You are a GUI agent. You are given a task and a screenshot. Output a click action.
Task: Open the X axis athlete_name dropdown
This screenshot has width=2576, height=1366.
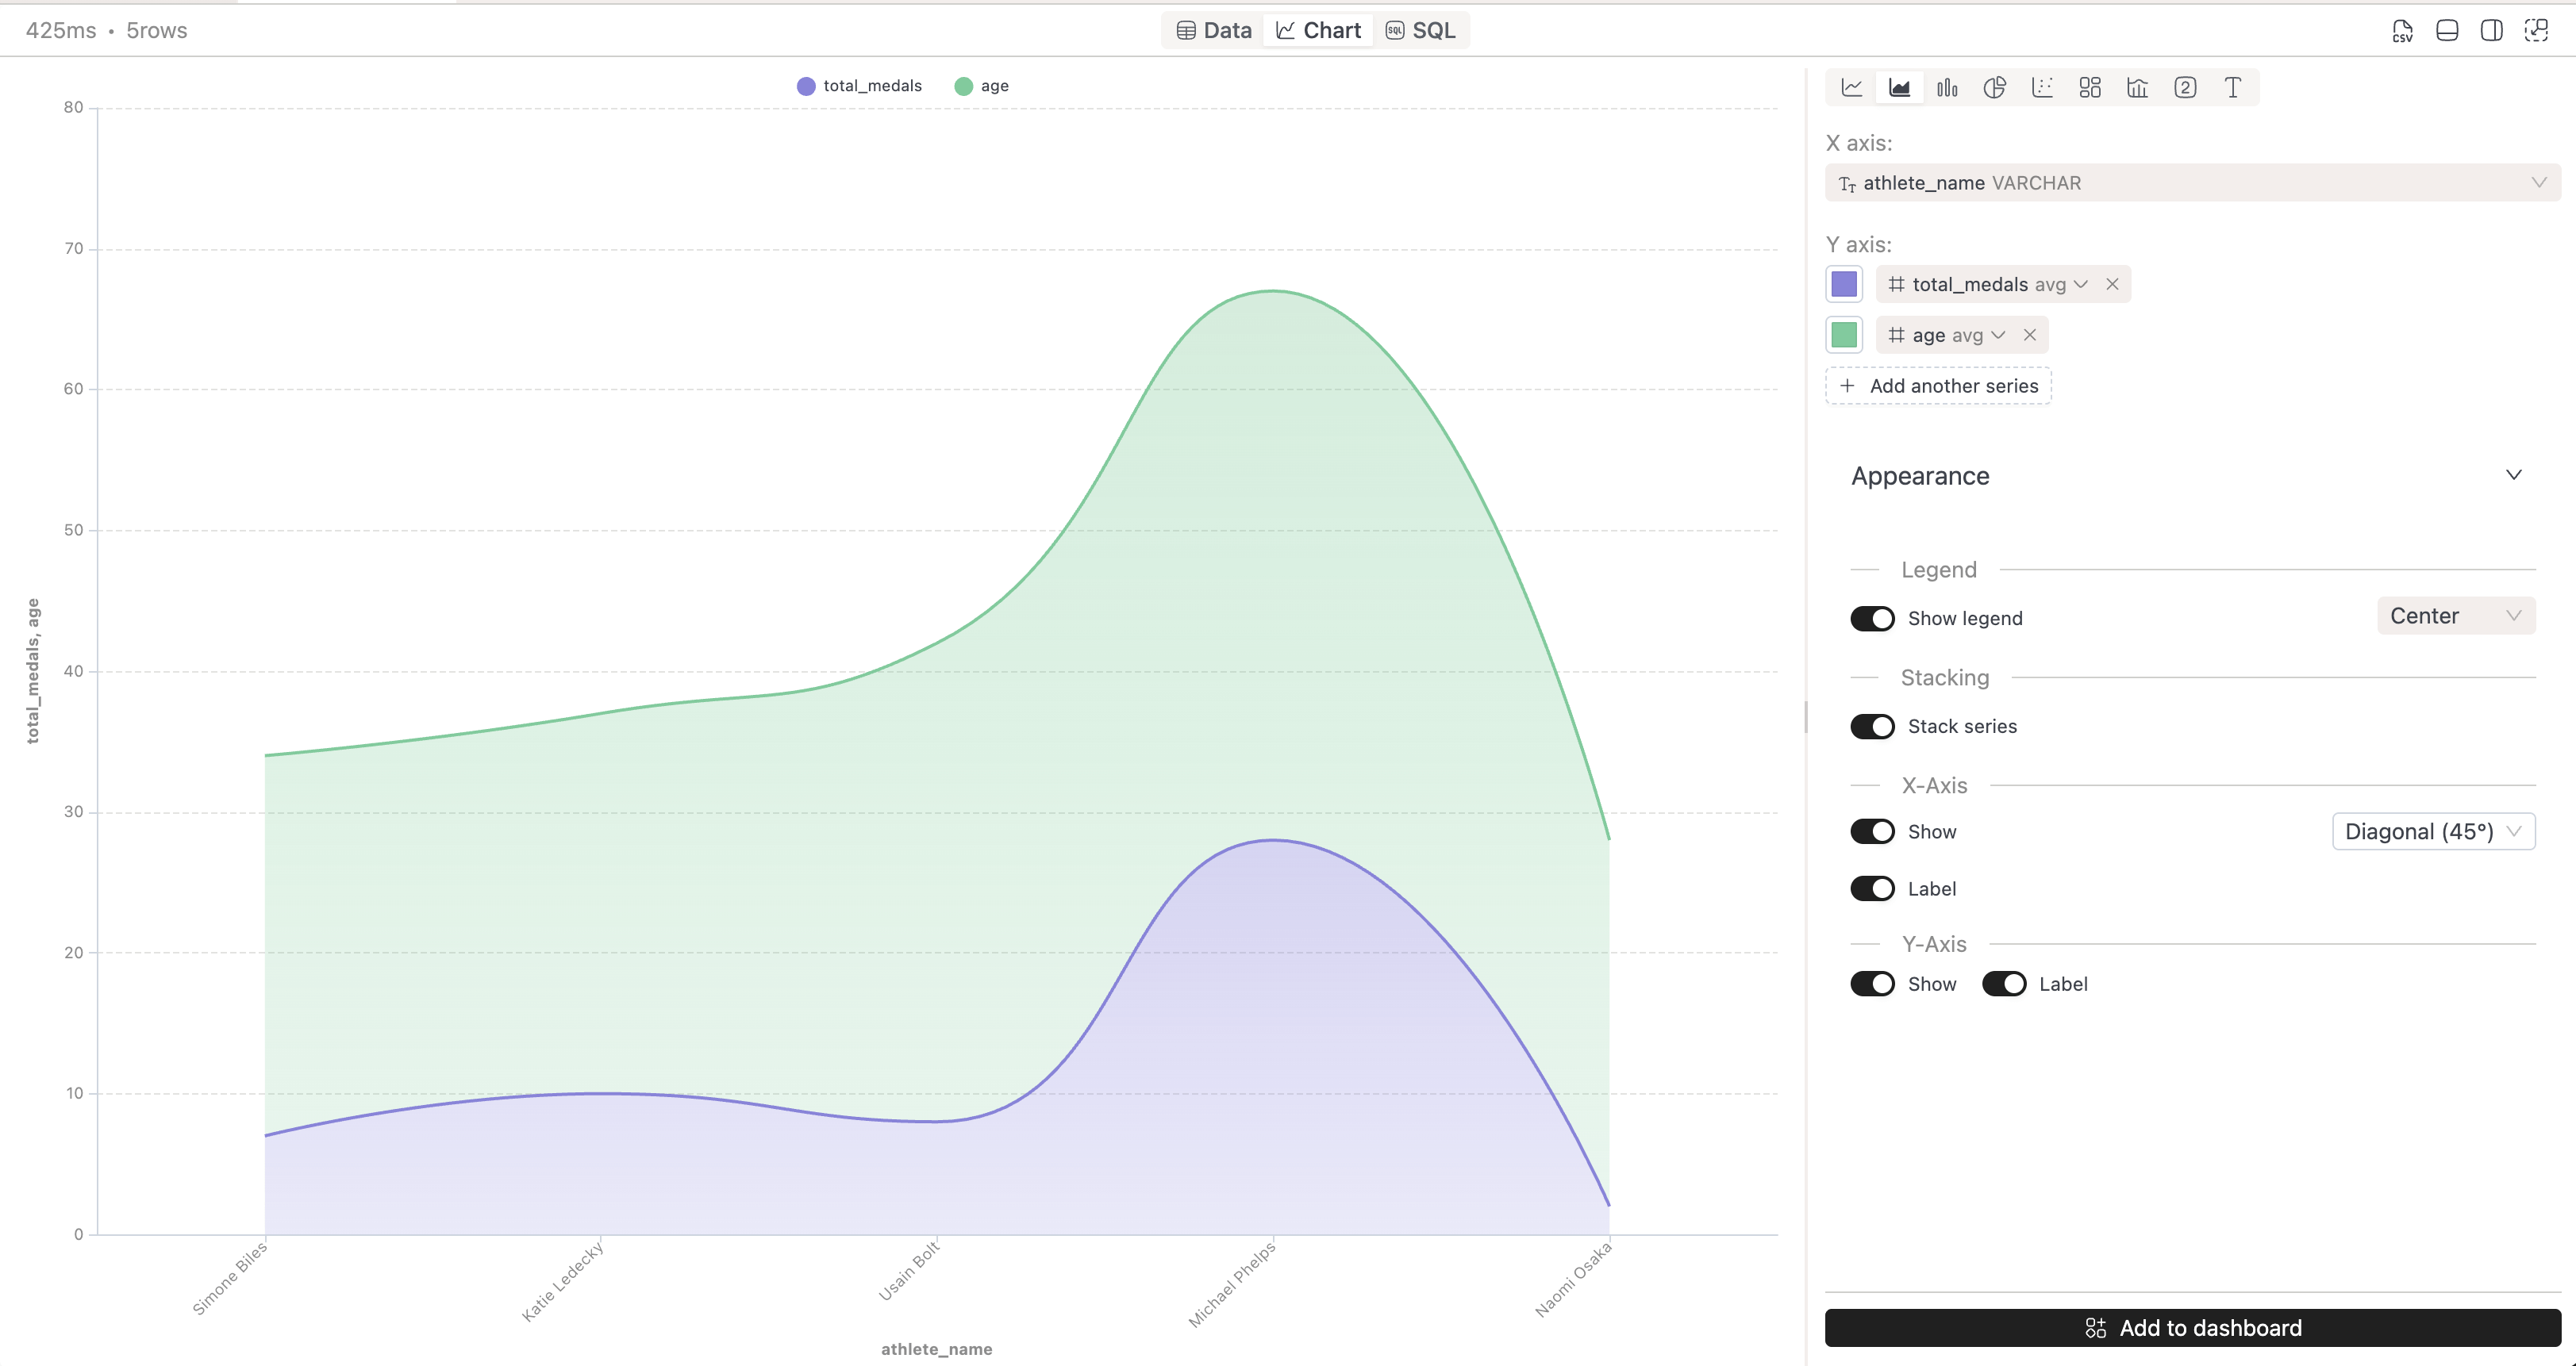point(2192,183)
